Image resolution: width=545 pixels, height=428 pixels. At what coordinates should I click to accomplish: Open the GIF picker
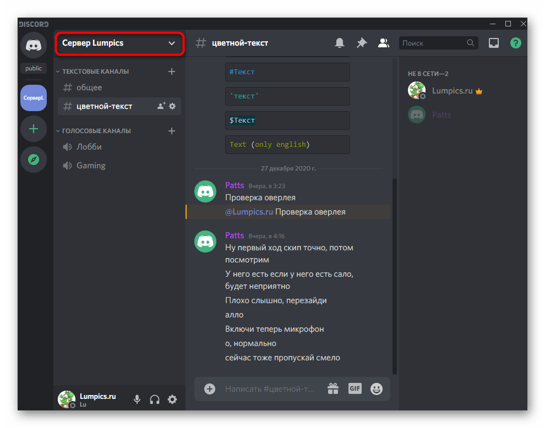(x=355, y=389)
